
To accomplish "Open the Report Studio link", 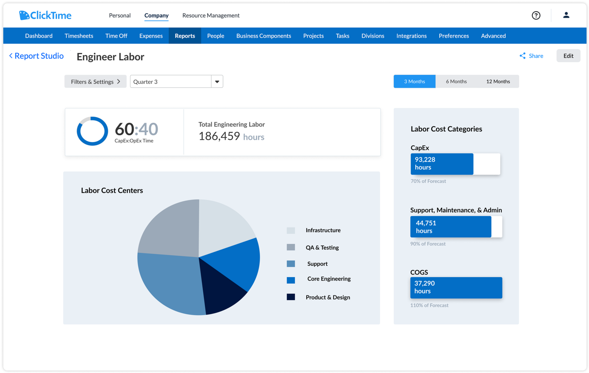I will [x=39, y=56].
